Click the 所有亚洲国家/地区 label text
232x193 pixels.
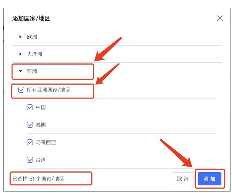48,90
